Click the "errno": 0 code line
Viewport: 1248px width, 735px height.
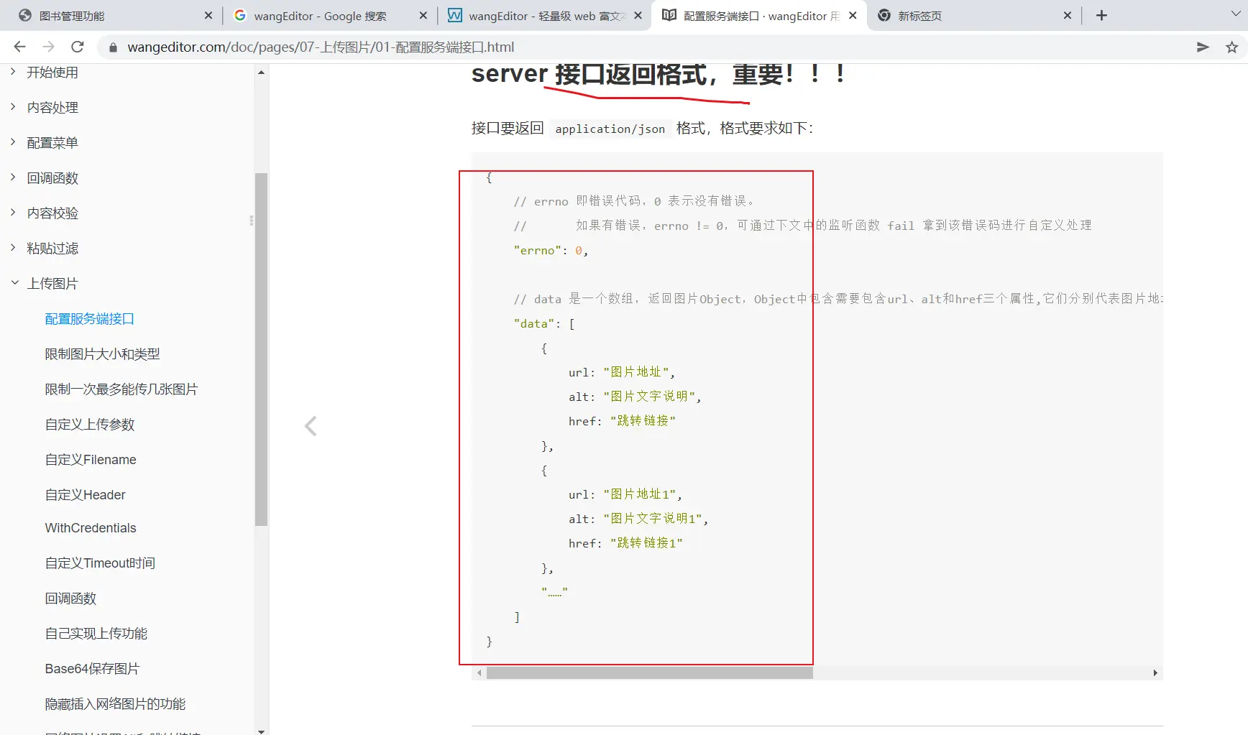click(551, 251)
